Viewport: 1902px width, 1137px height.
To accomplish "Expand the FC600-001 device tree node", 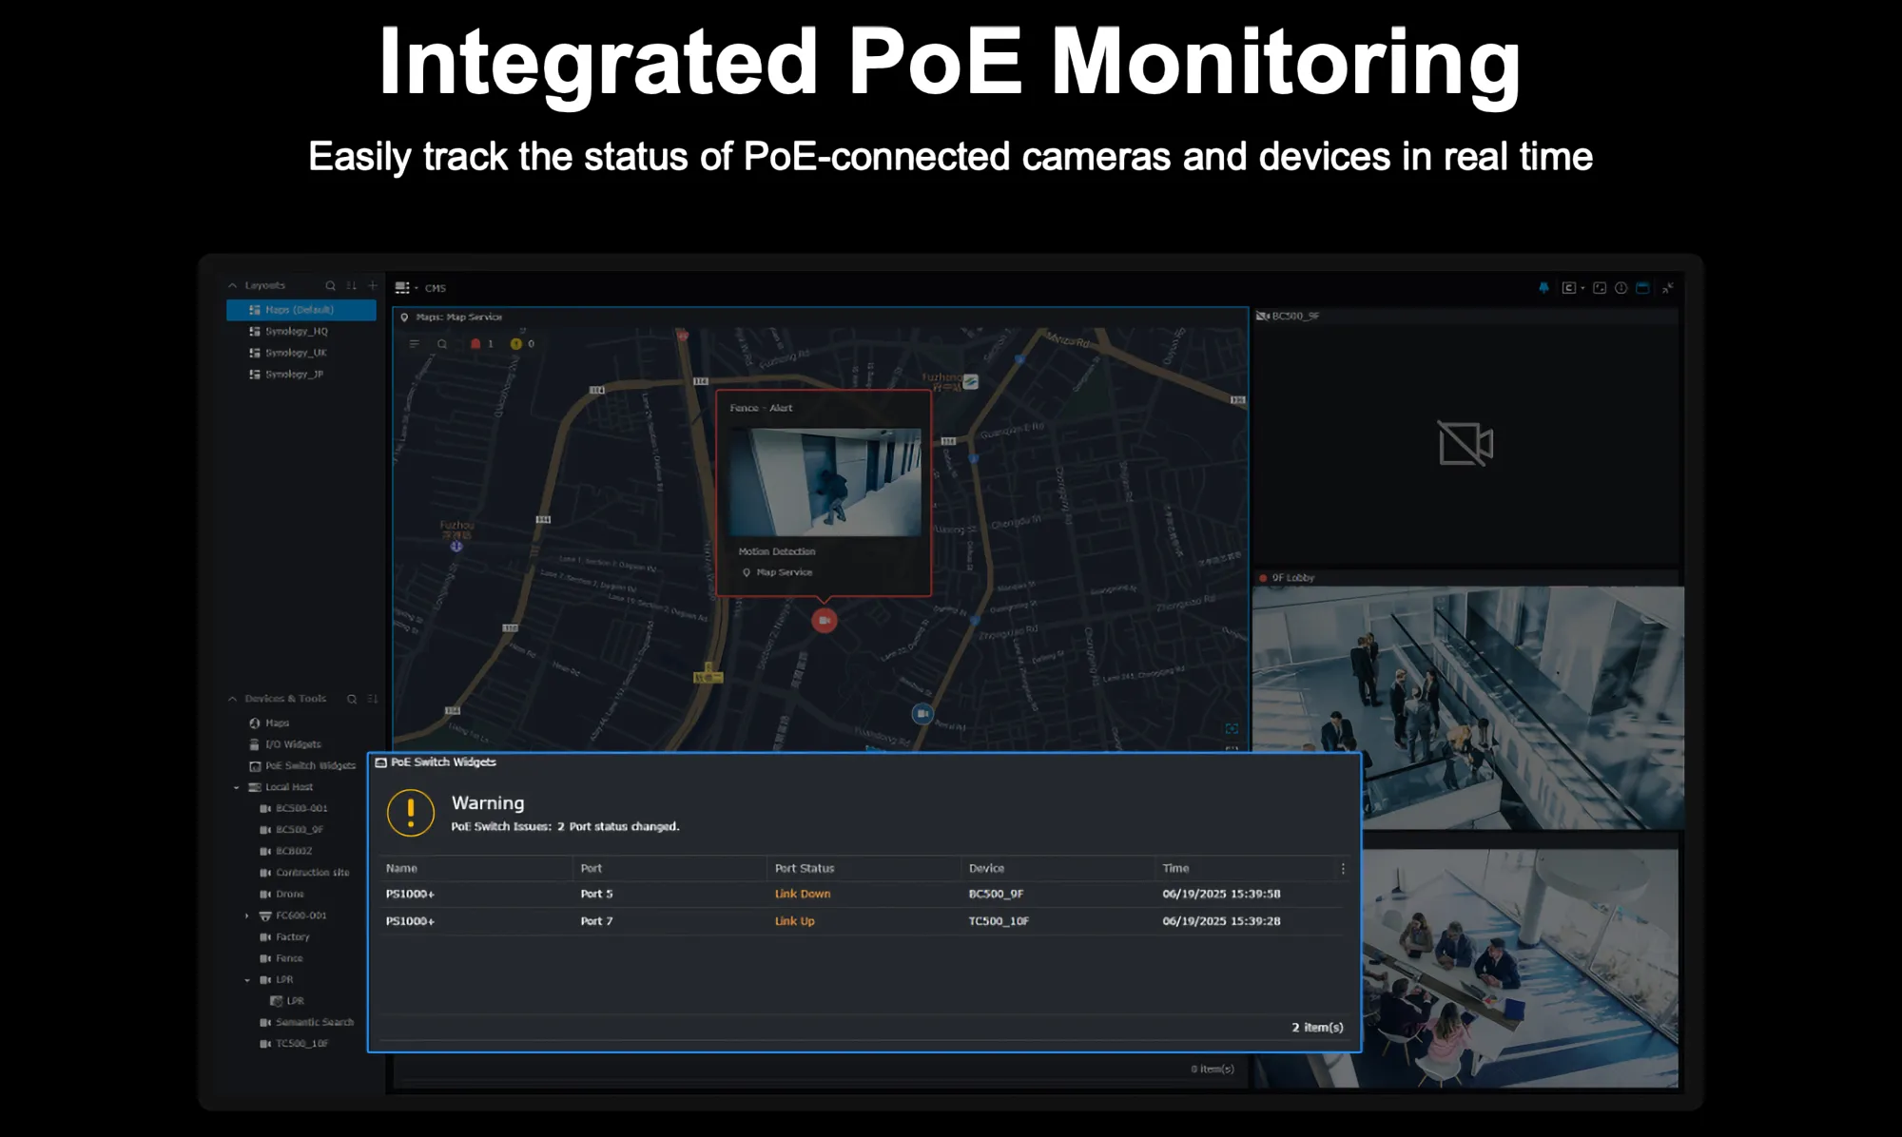I will (246, 915).
